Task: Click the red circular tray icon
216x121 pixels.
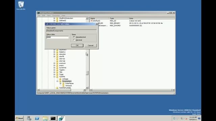Action: point(186,118)
